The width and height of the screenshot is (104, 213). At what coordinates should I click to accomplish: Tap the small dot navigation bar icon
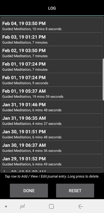point(6,207)
